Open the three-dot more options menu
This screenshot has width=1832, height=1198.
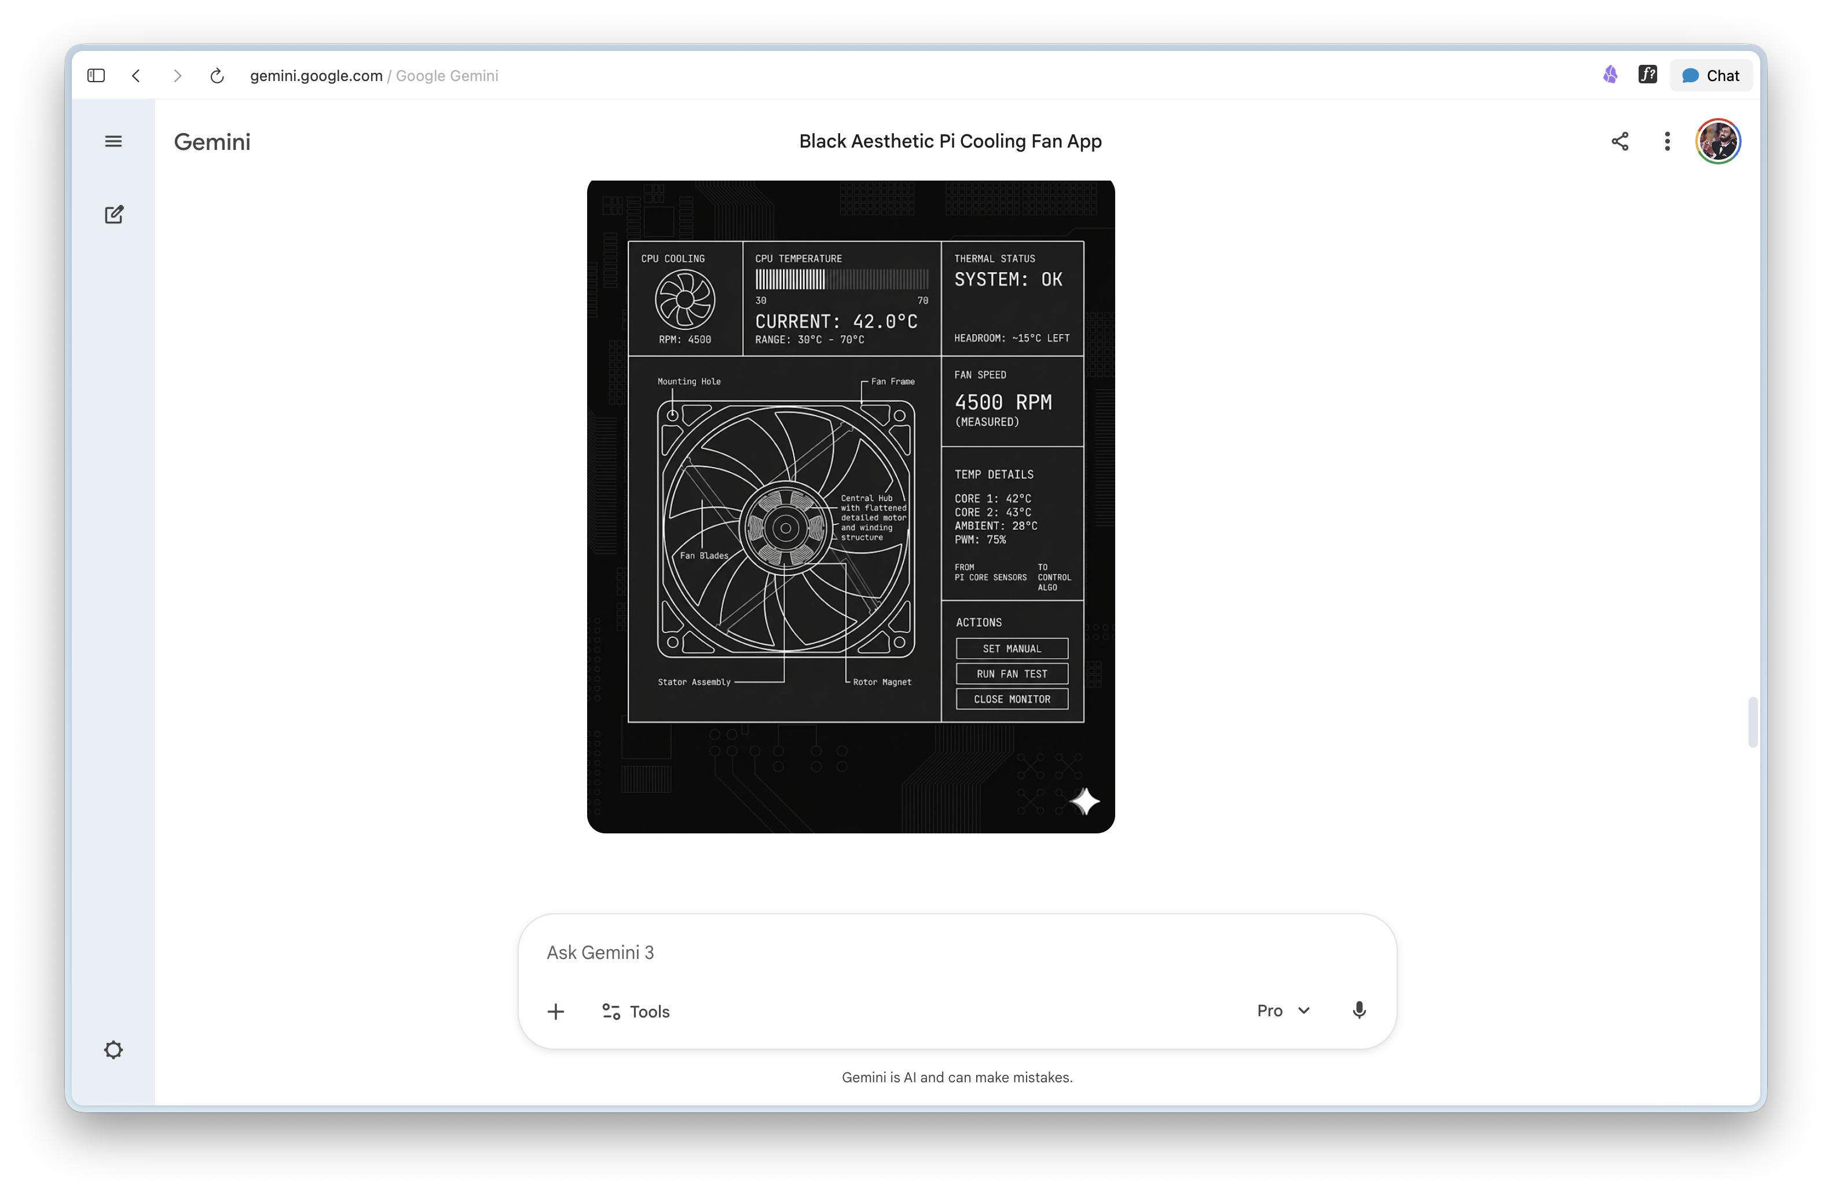tap(1666, 142)
